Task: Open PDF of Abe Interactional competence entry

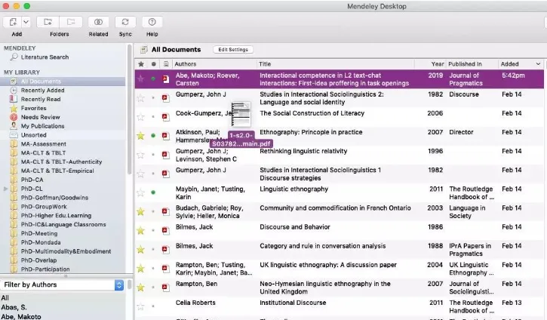Action: click(x=166, y=79)
